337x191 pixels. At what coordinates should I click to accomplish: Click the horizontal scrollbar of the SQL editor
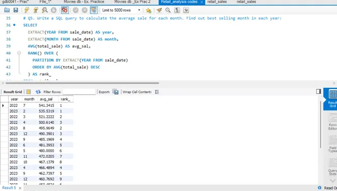point(82,83)
